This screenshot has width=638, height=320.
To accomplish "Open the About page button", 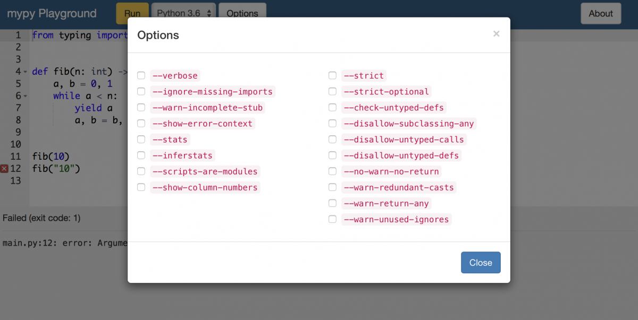I will pos(601,13).
